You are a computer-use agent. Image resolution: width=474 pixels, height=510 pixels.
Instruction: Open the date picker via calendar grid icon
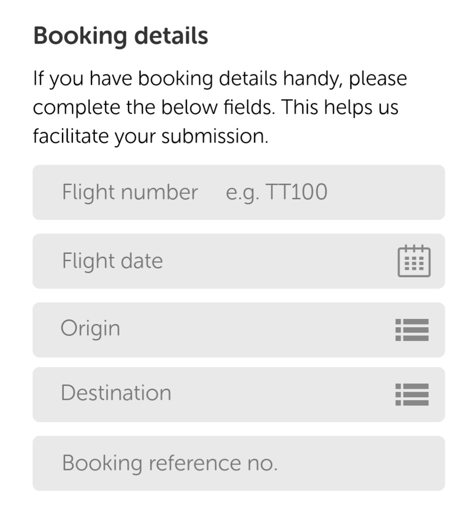[x=414, y=261]
